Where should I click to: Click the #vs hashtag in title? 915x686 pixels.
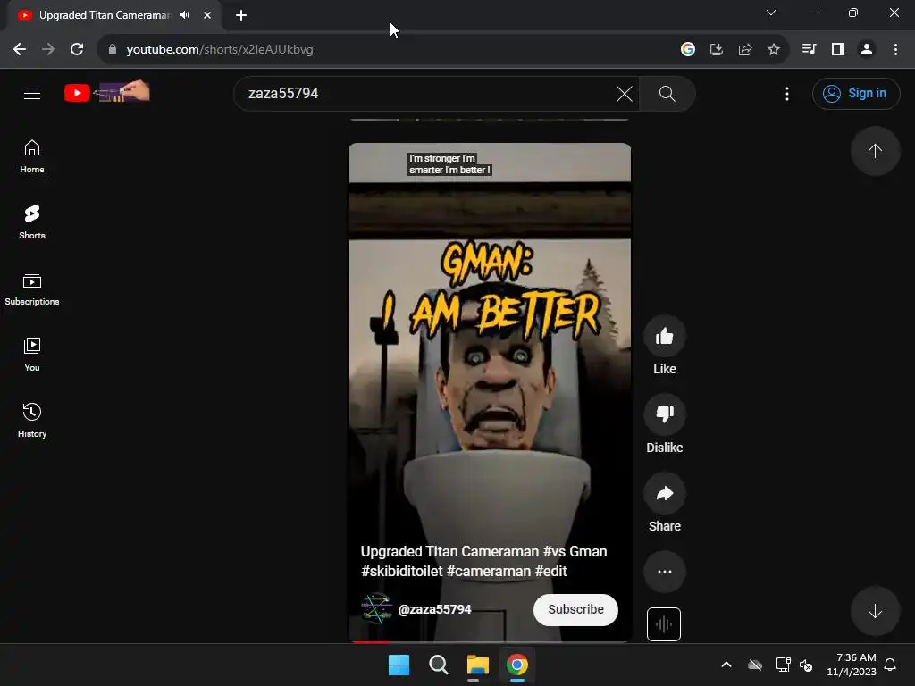click(554, 552)
